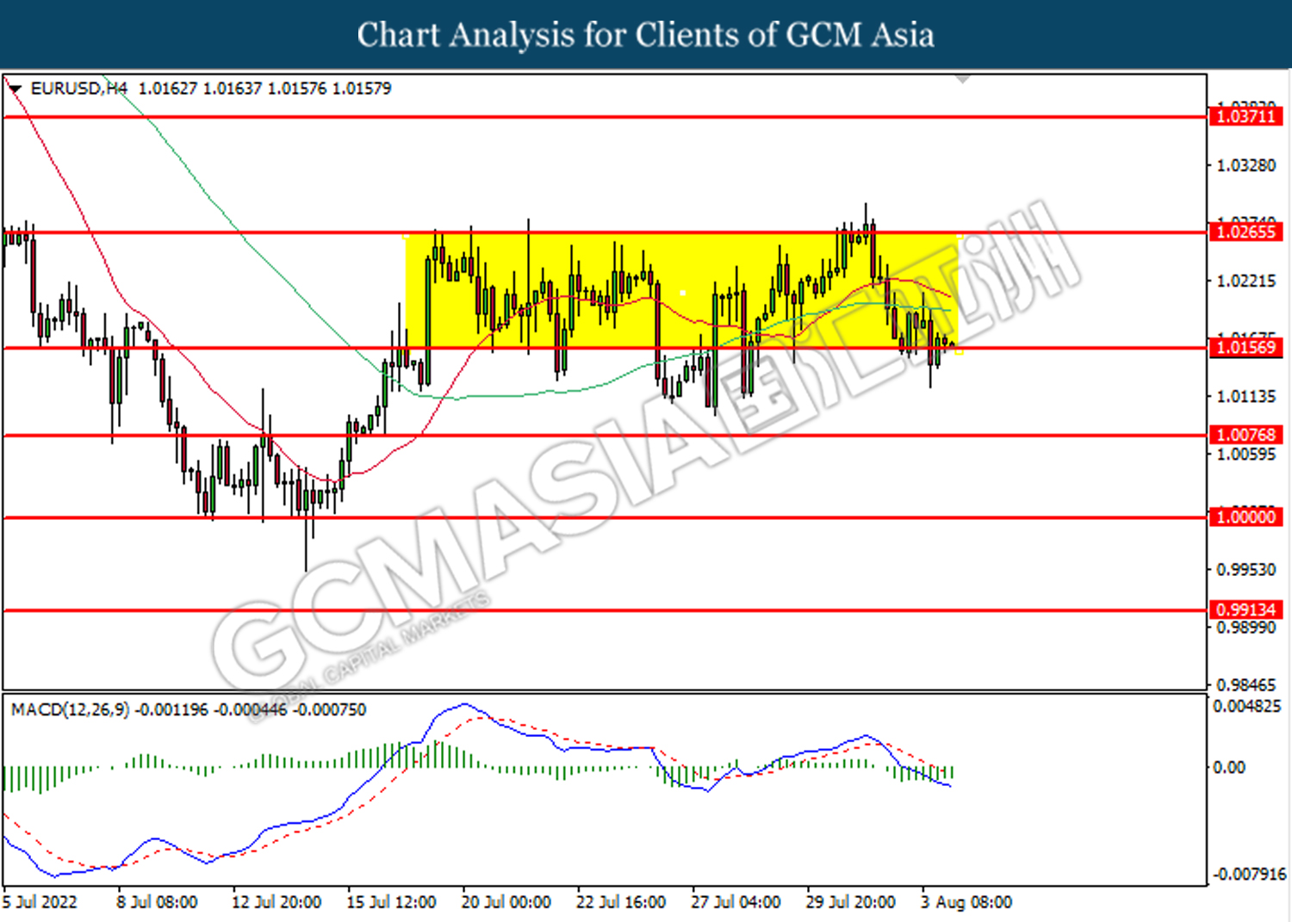Click the 15 Jul 12:00 time label
The width and height of the screenshot is (1292, 922).
pyautogui.click(x=391, y=902)
